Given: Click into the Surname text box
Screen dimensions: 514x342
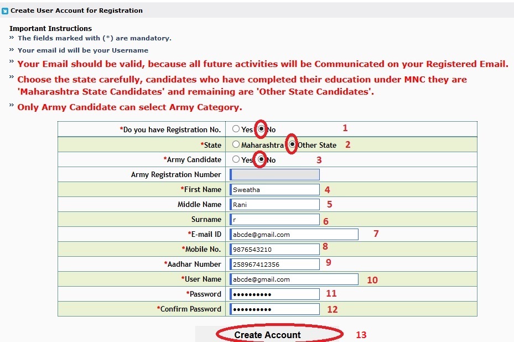Looking at the screenshot, I should [274, 219].
